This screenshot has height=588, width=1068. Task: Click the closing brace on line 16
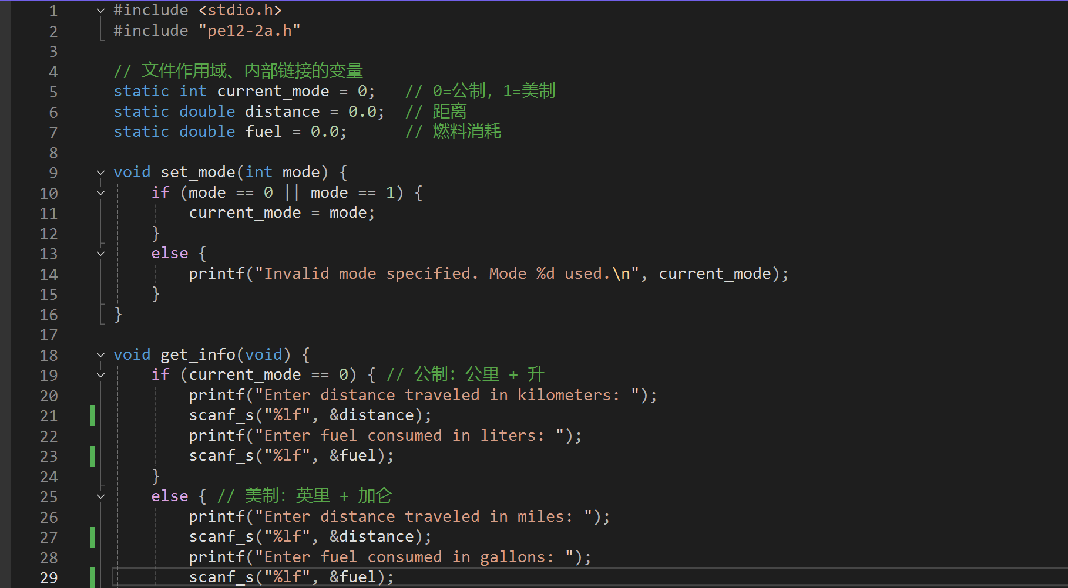pyautogui.click(x=118, y=315)
